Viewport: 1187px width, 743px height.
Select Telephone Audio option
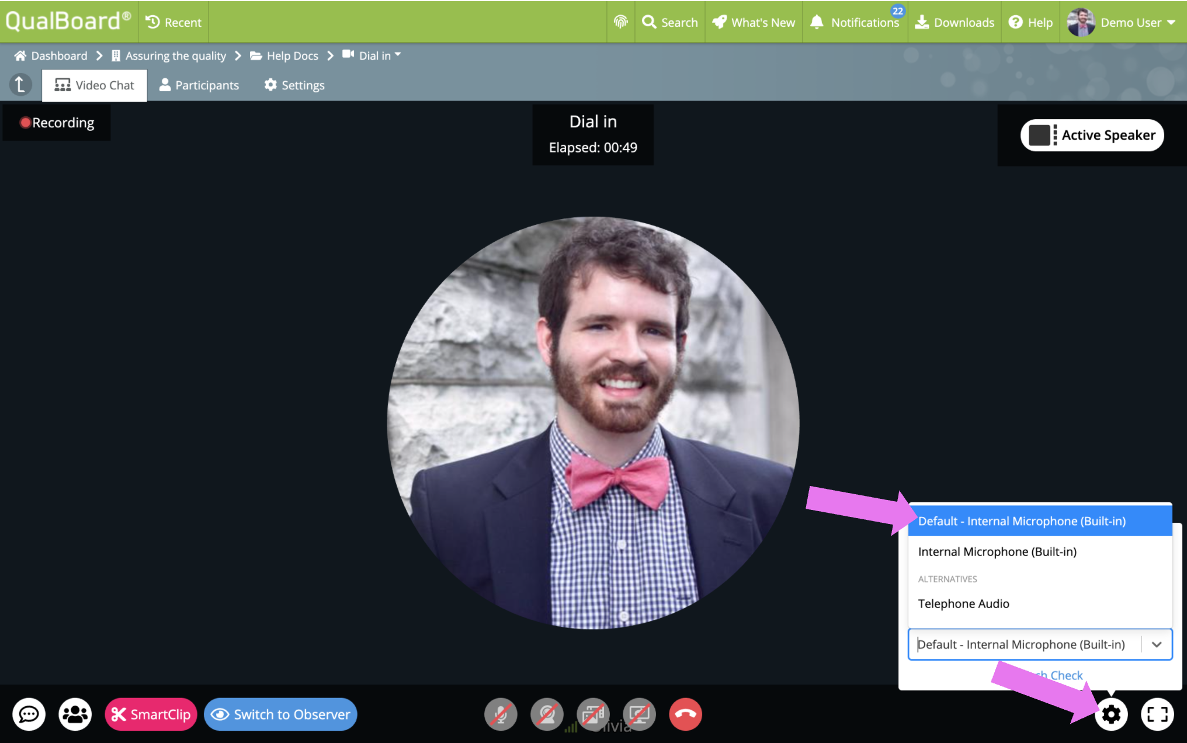(963, 603)
